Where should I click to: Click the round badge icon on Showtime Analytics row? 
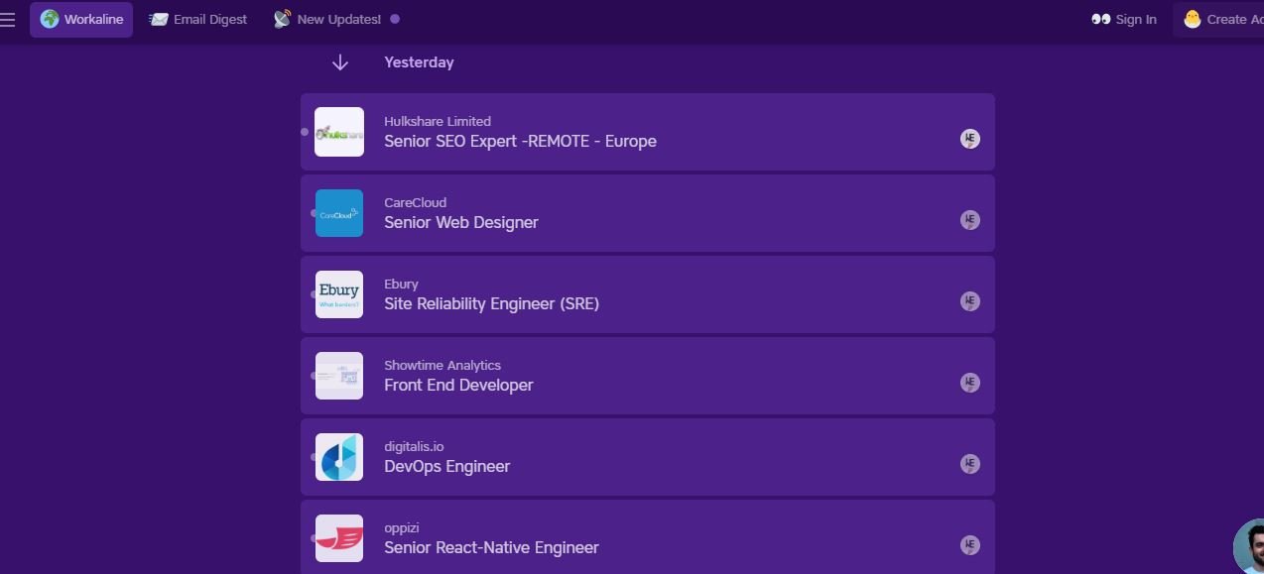click(x=970, y=383)
